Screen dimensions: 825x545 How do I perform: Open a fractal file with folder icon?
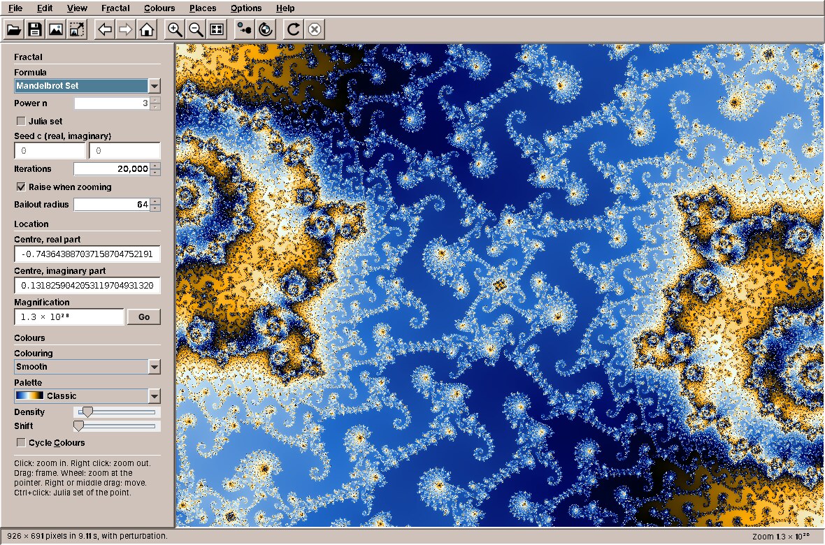(14, 29)
